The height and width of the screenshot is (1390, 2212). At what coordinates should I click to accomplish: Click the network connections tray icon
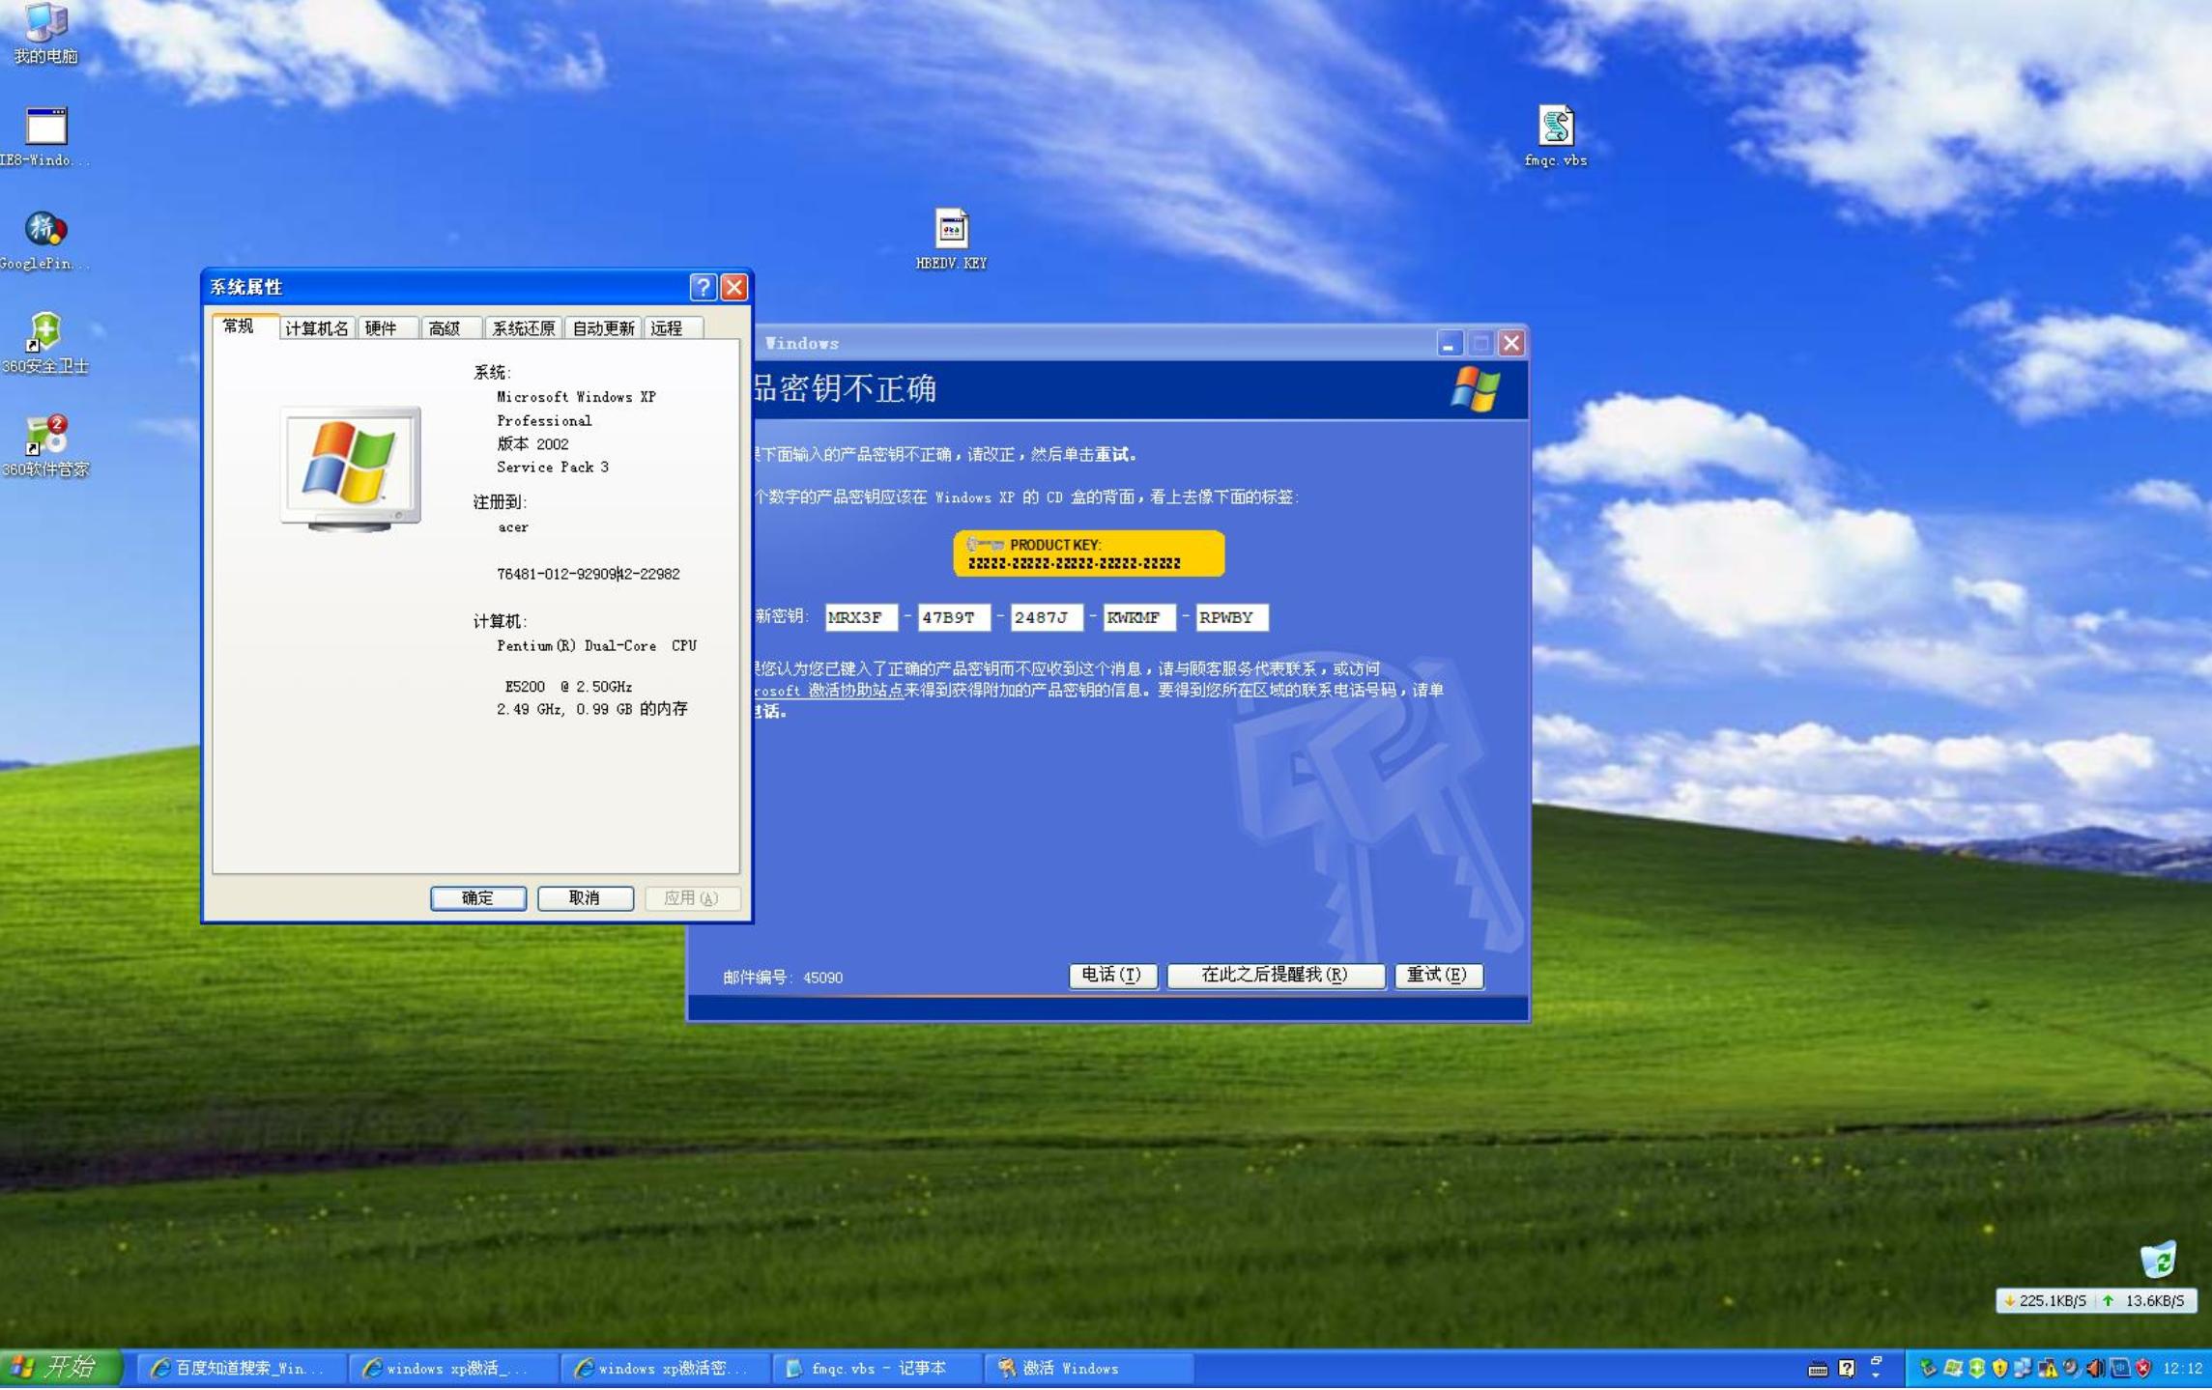tap(2023, 1368)
